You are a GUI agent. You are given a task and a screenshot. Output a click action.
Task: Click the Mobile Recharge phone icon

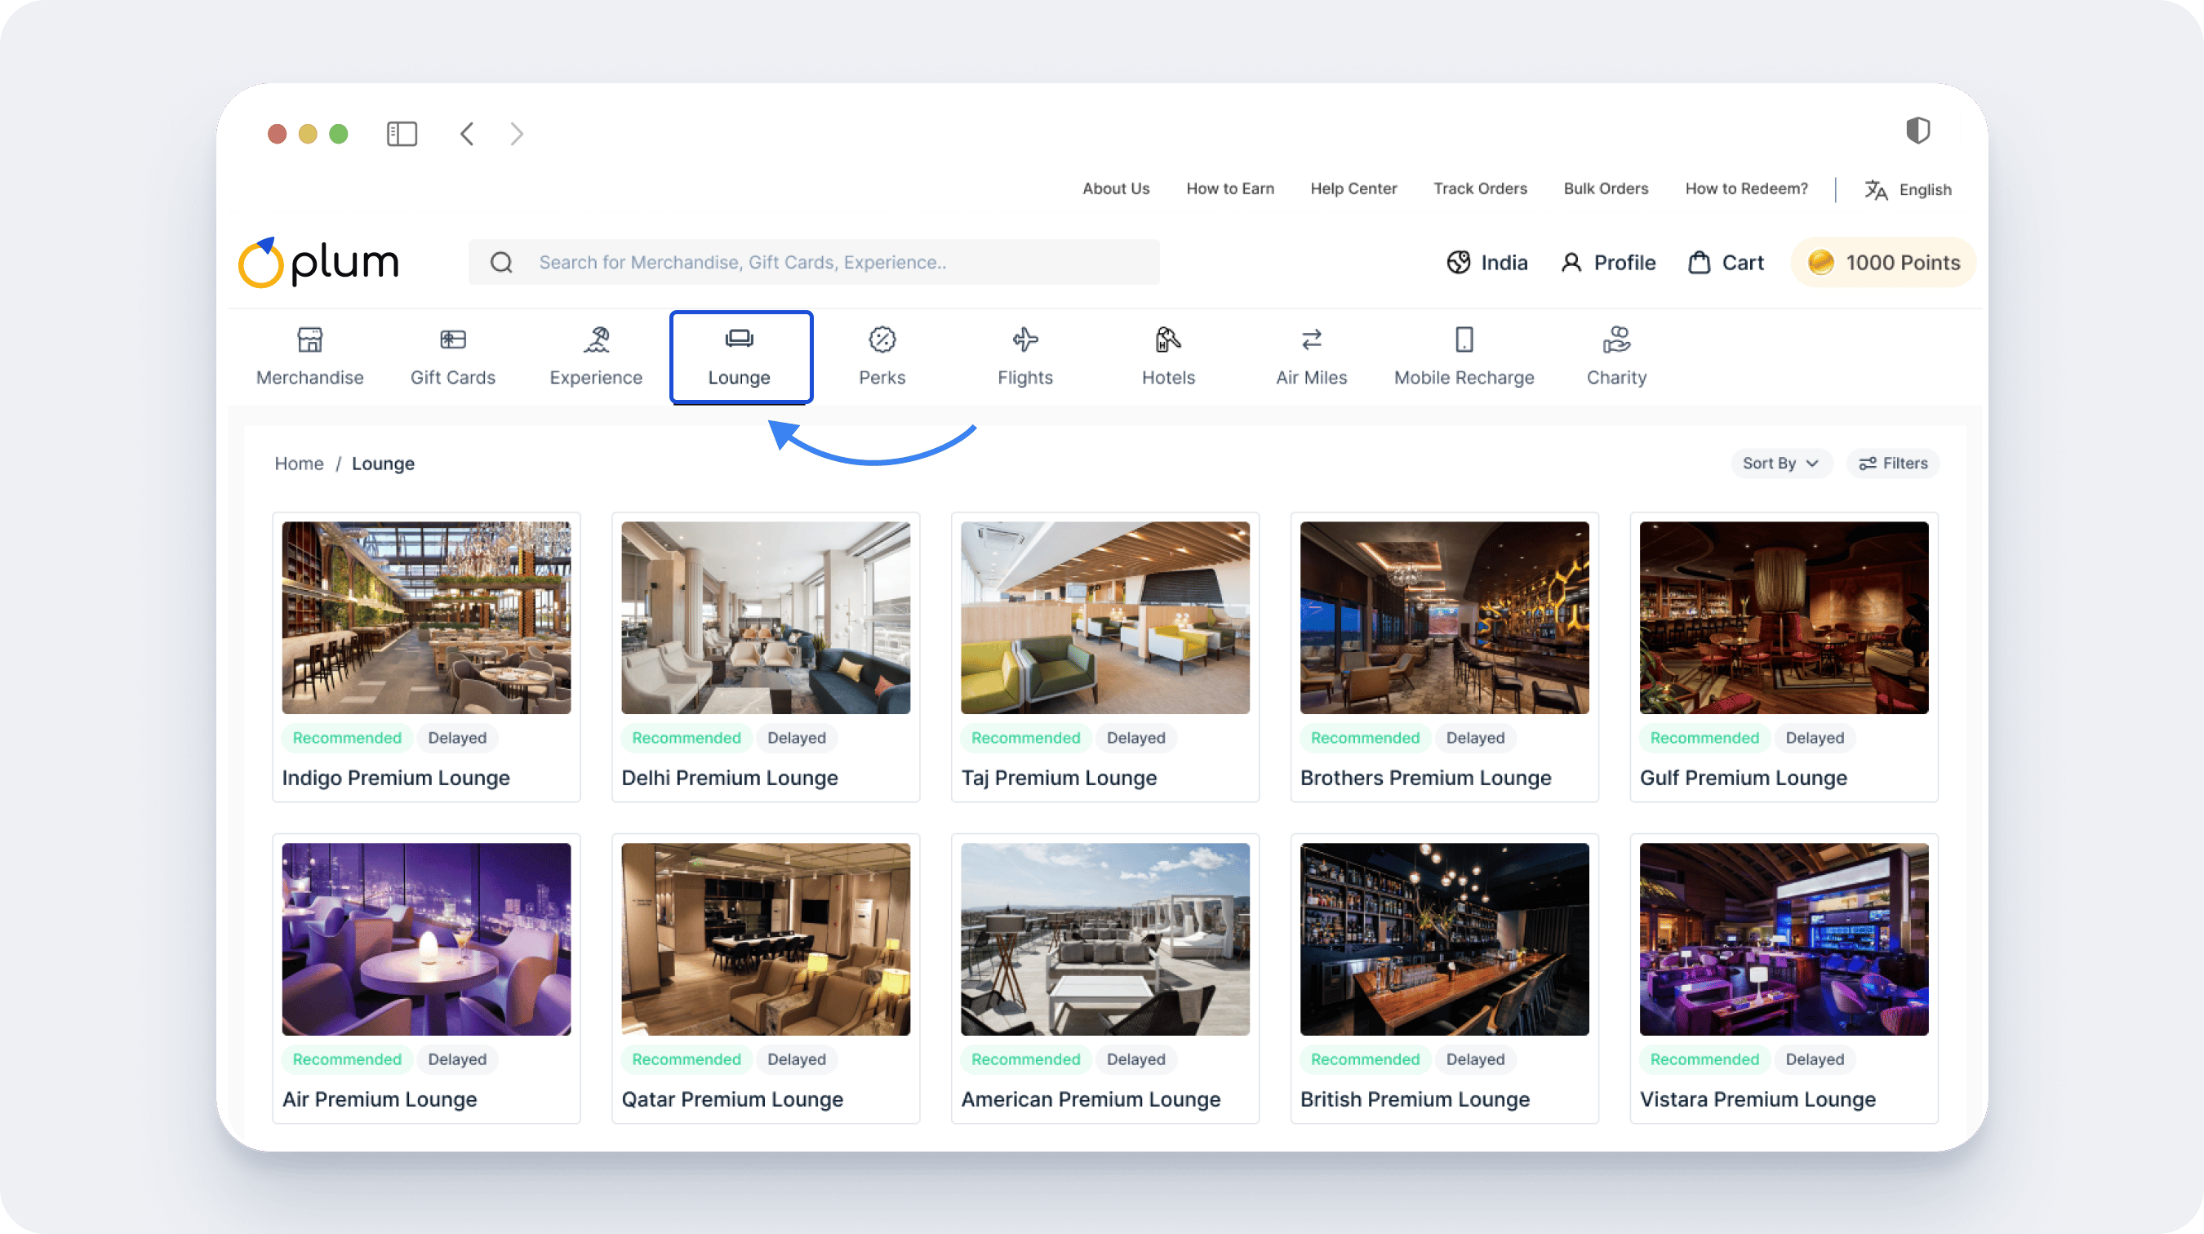pyautogui.click(x=1464, y=340)
